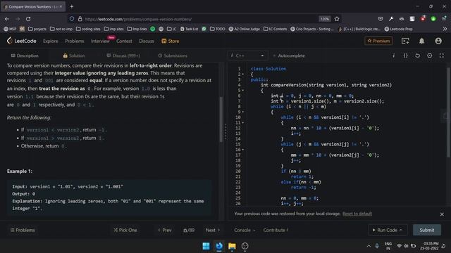451x253 pixels.
Task: Show editor info icon
Action: pos(393,56)
